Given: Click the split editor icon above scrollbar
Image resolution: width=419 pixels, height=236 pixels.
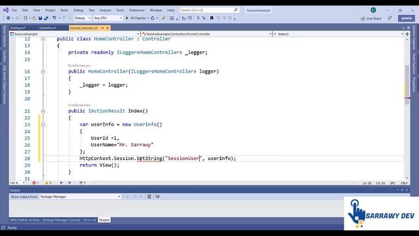Looking at the screenshot, I should 407,34.
